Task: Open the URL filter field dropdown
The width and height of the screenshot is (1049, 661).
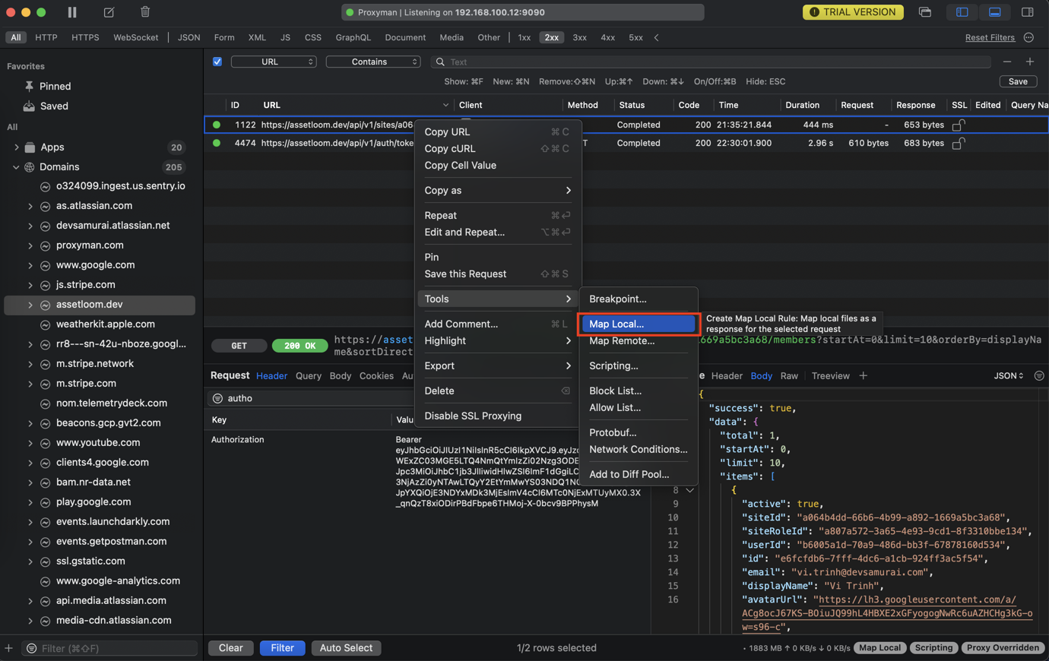Action: pos(274,62)
